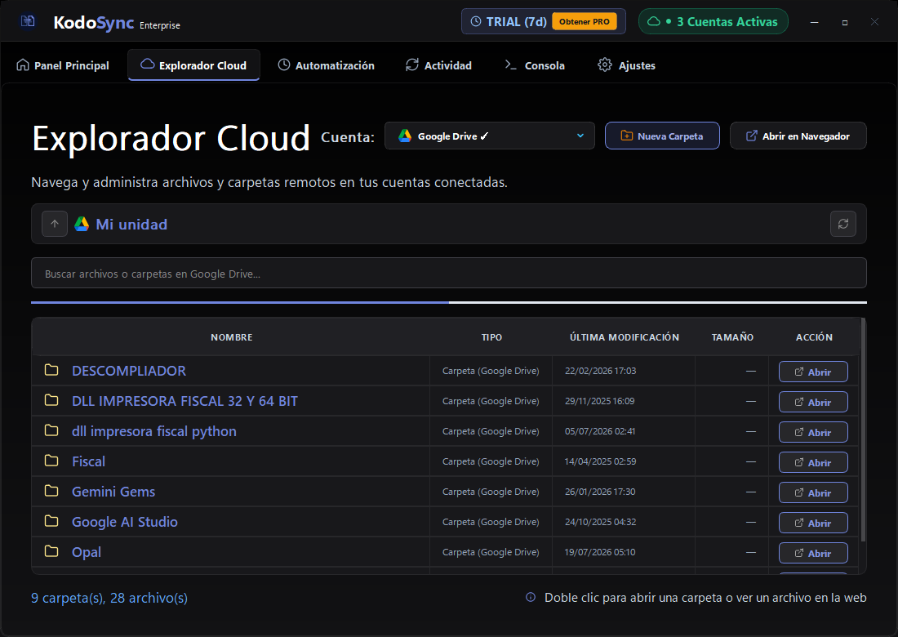Click the date 22/02/2026 17:03
This screenshot has height=637, width=898.
pos(600,371)
